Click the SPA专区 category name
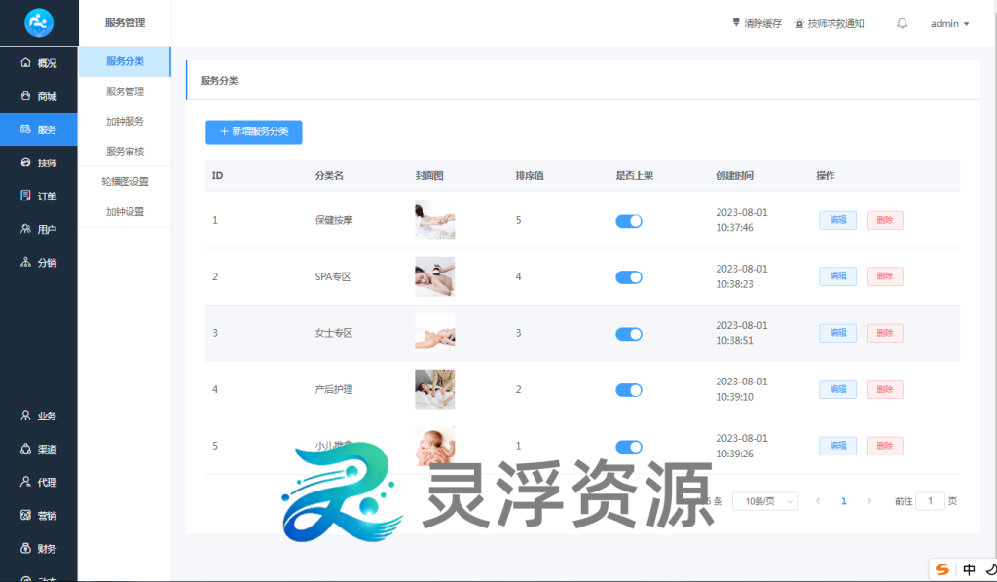The width and height of the screenshot is (997, 582). [333, 277]
